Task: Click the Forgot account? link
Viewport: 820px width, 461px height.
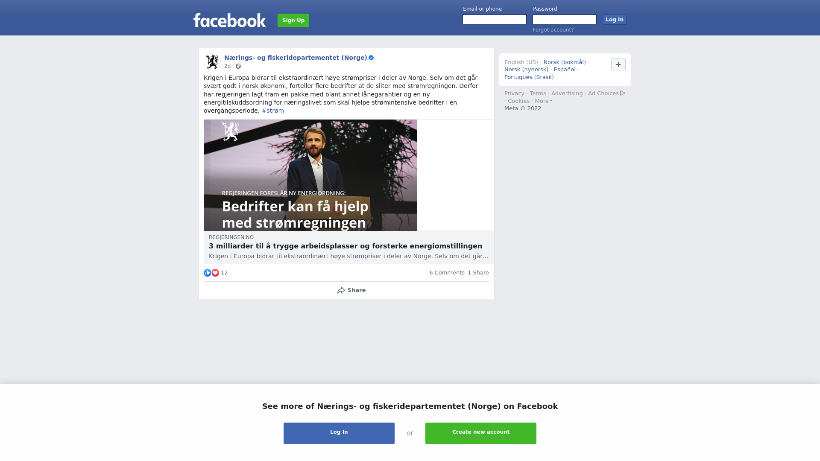Action: 553,30
